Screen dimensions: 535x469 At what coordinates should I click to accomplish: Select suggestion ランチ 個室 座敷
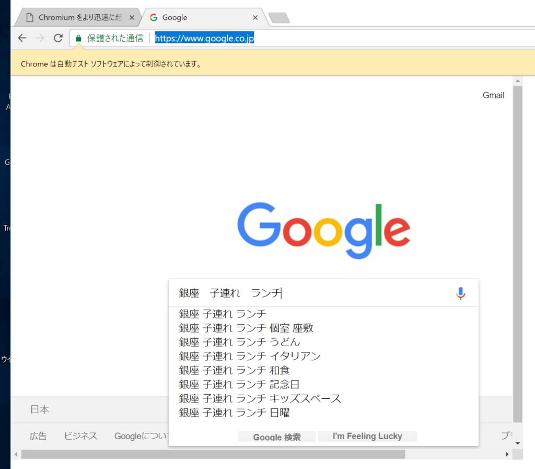click(x=324, y=328)
